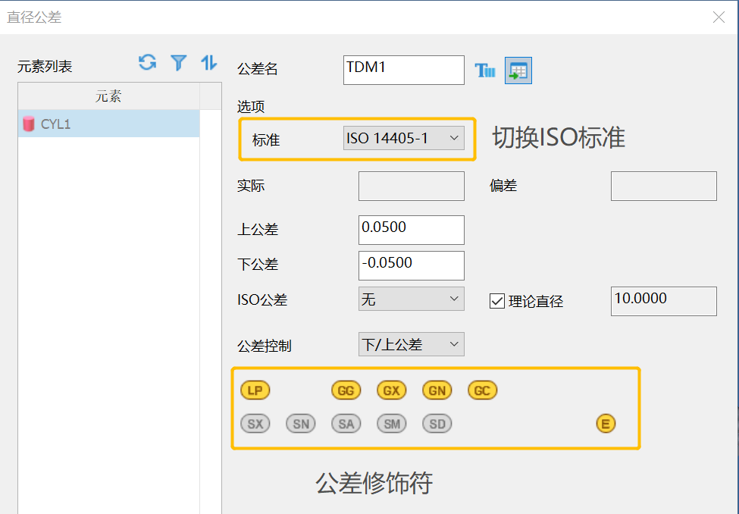Enable the GG tolerance modifier

pyautogui.click(x=346, y=390)
